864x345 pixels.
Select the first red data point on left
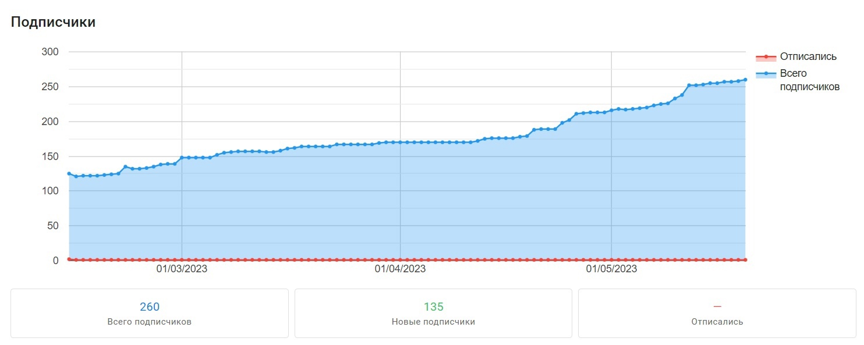tap(69, 259)
